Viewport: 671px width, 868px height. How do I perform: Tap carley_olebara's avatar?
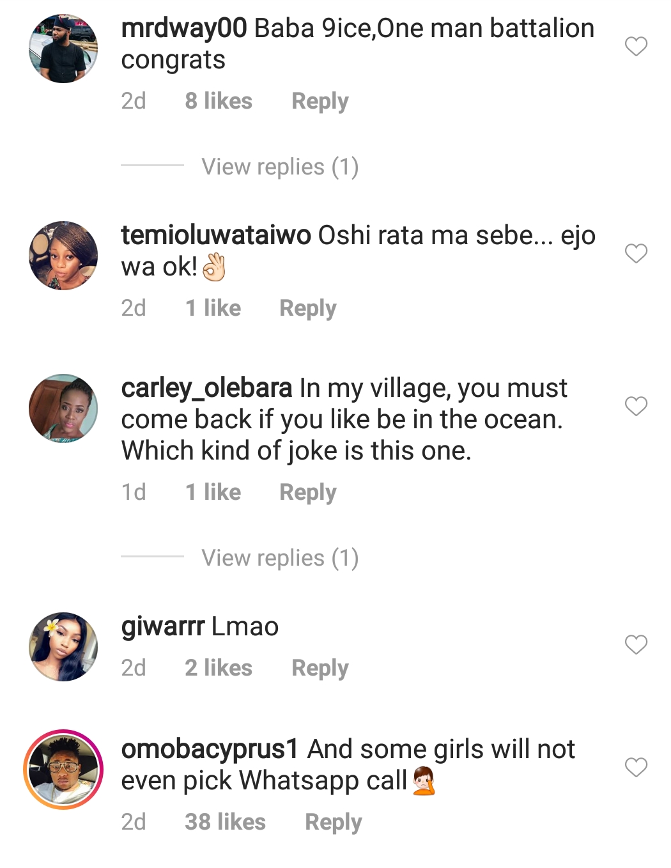(63, 408)
